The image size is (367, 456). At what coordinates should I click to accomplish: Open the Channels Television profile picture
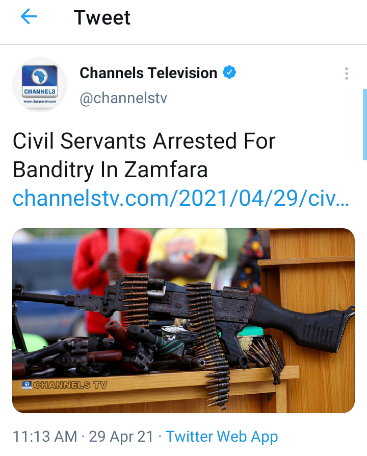40,85
